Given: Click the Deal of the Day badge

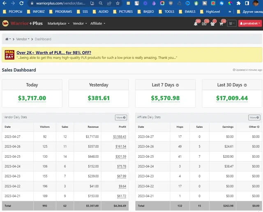Looking at the screenshot, I should pyautogui.click(x=9, y=55).
